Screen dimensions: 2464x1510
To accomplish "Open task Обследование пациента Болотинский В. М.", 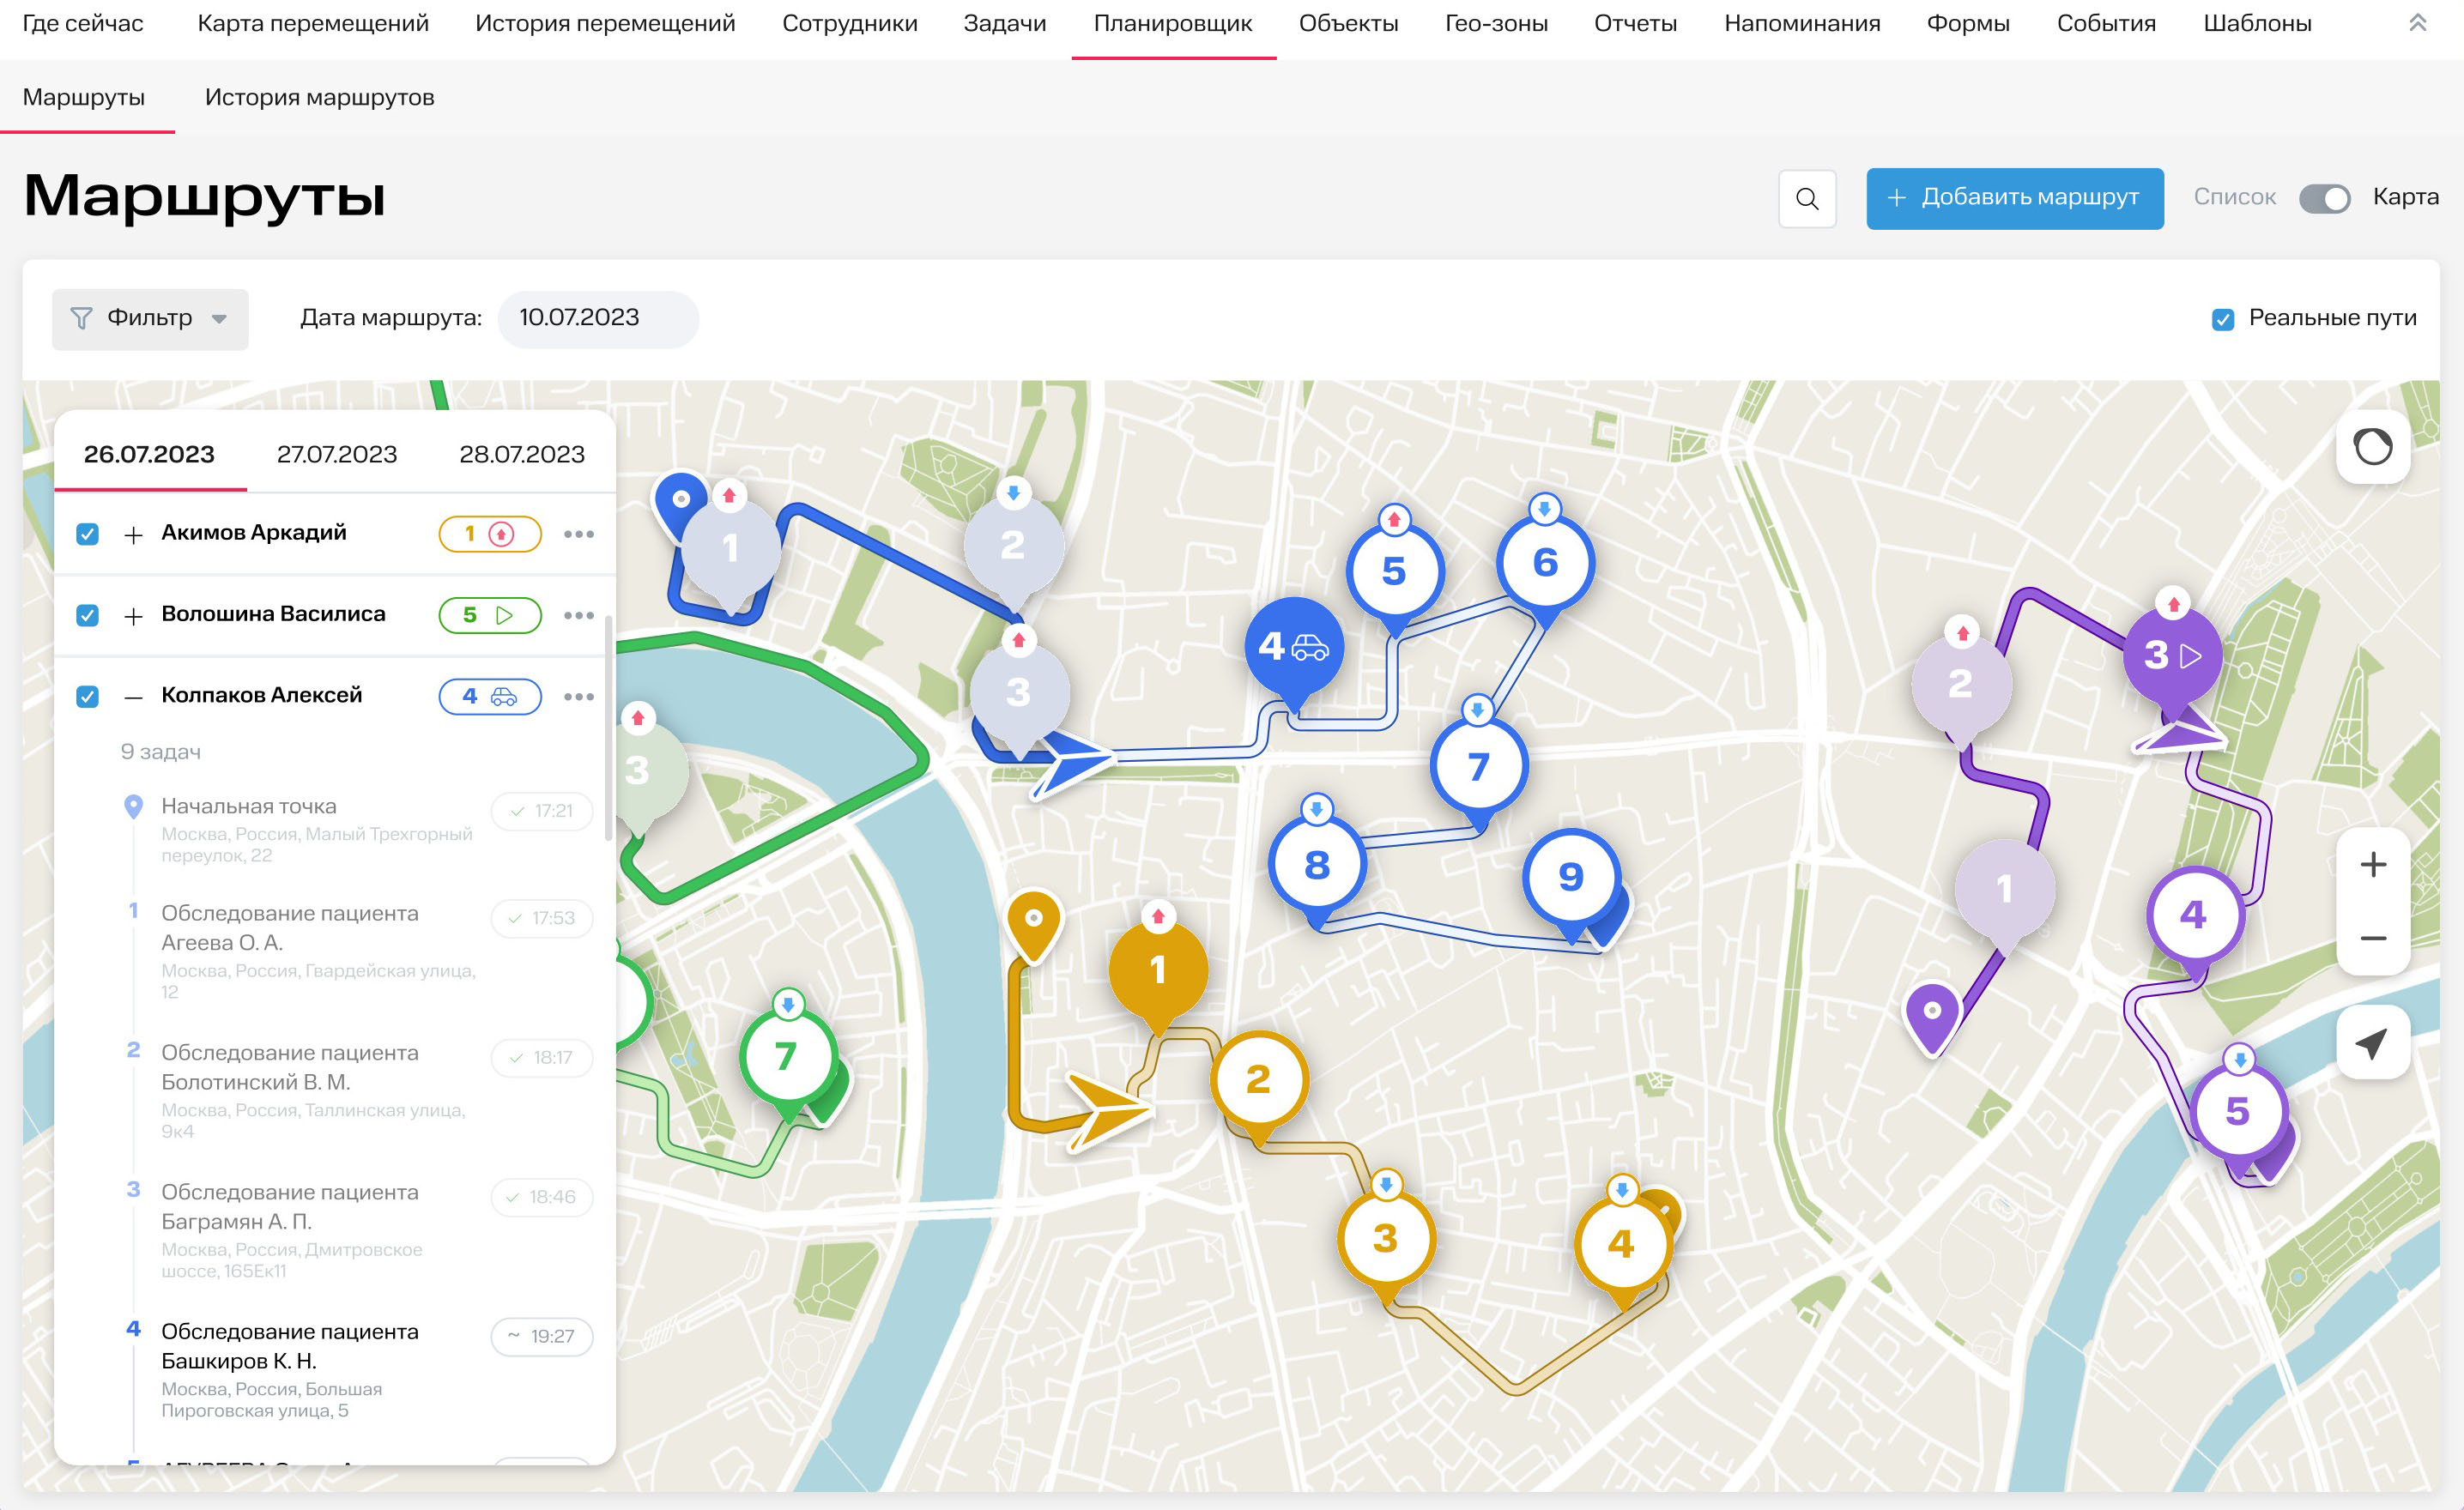I will coord(290,1067).
